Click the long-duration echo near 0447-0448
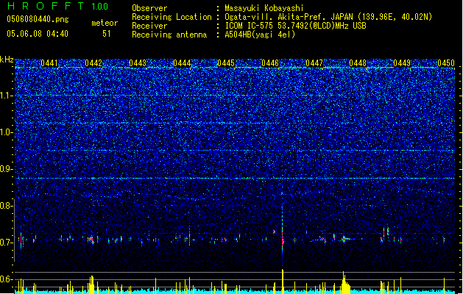Screen dimensions: 463x294 click(347, 239)
